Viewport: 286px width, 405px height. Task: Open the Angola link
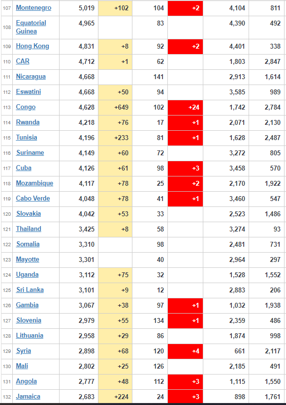(27, 381)
